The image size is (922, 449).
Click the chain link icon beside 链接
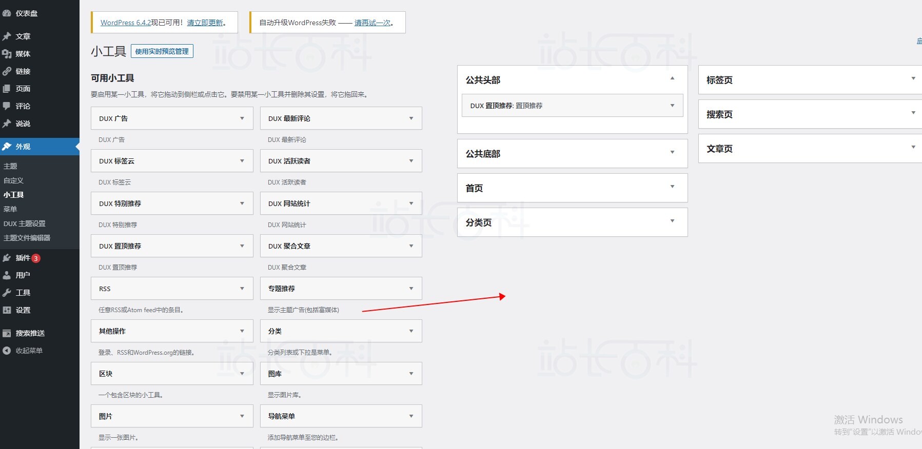point(7,71)
